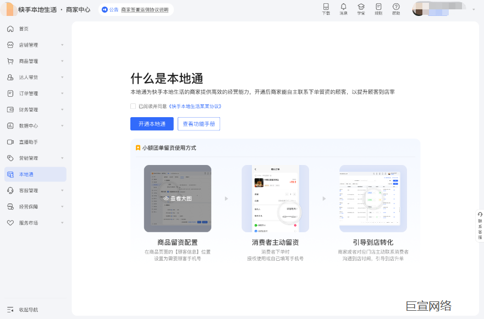The width and height of the screenshot is (484, 319).
Task: Expand 财务管理 submenu arrow
Action: (62, 109)
